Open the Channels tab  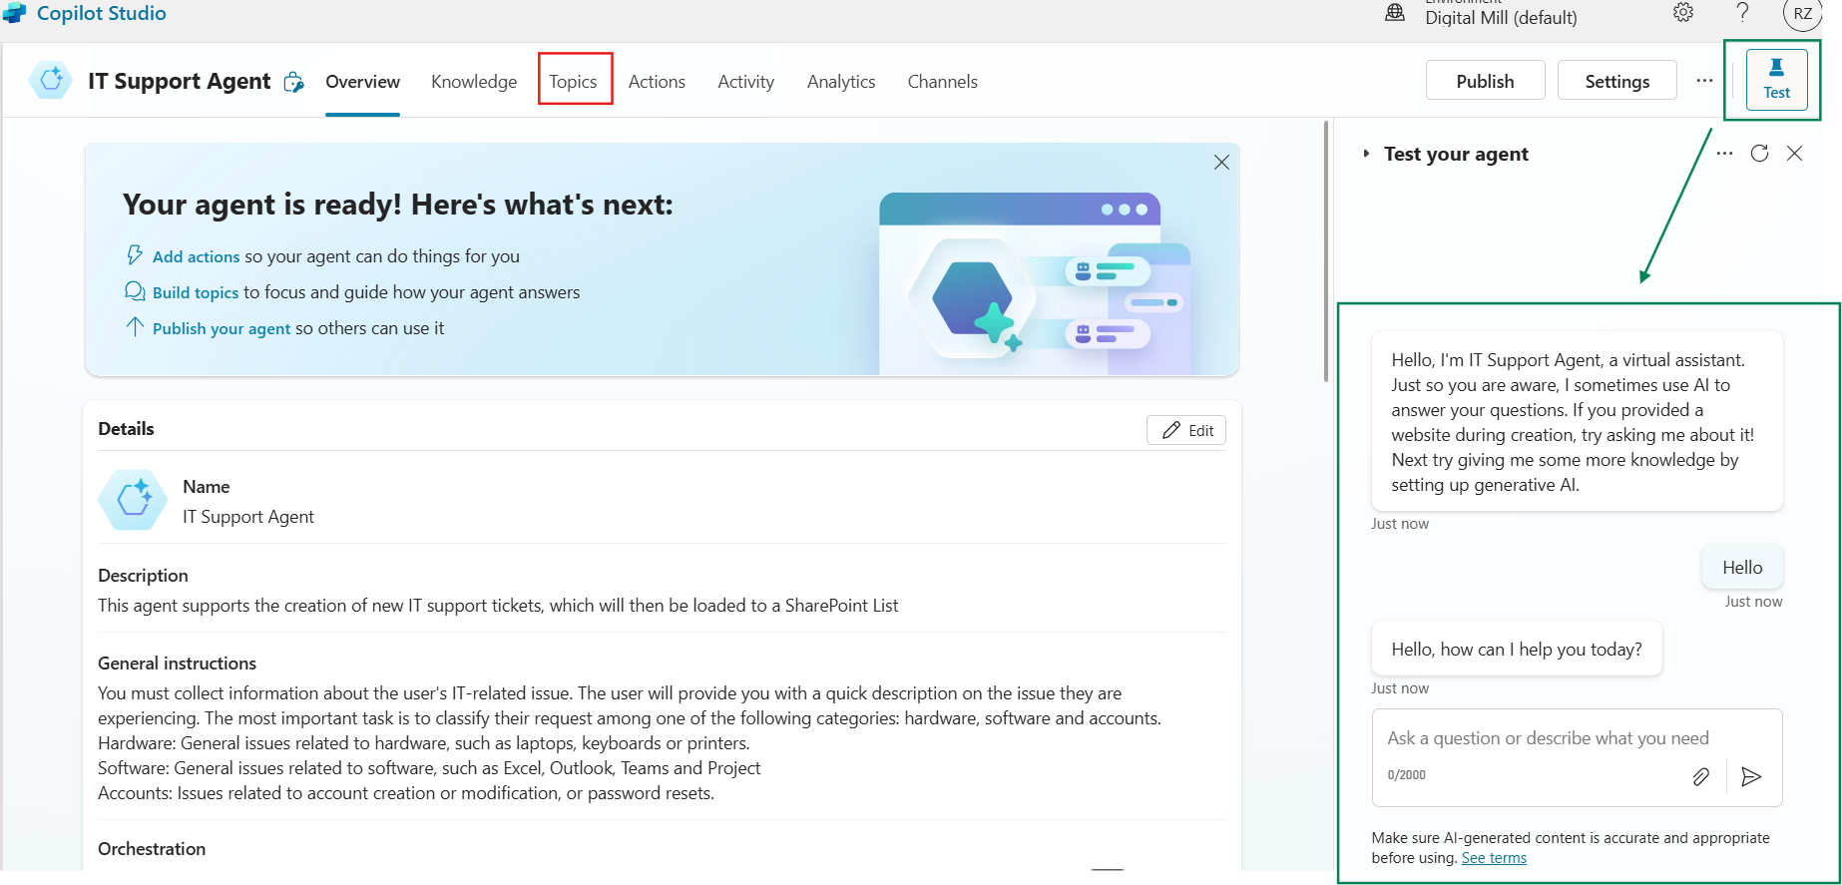coord(942,82)
